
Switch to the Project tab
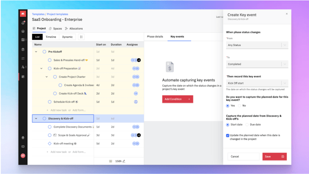click(39, 29)
